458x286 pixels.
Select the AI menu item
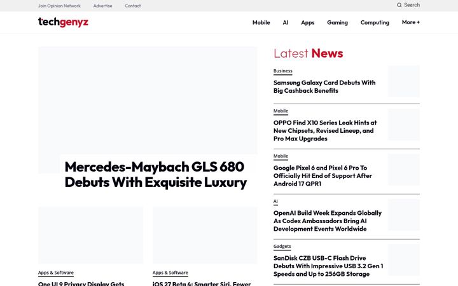(x=286, y=22)
